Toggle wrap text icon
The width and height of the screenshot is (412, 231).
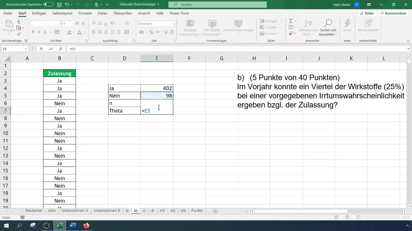pos(126,23)
